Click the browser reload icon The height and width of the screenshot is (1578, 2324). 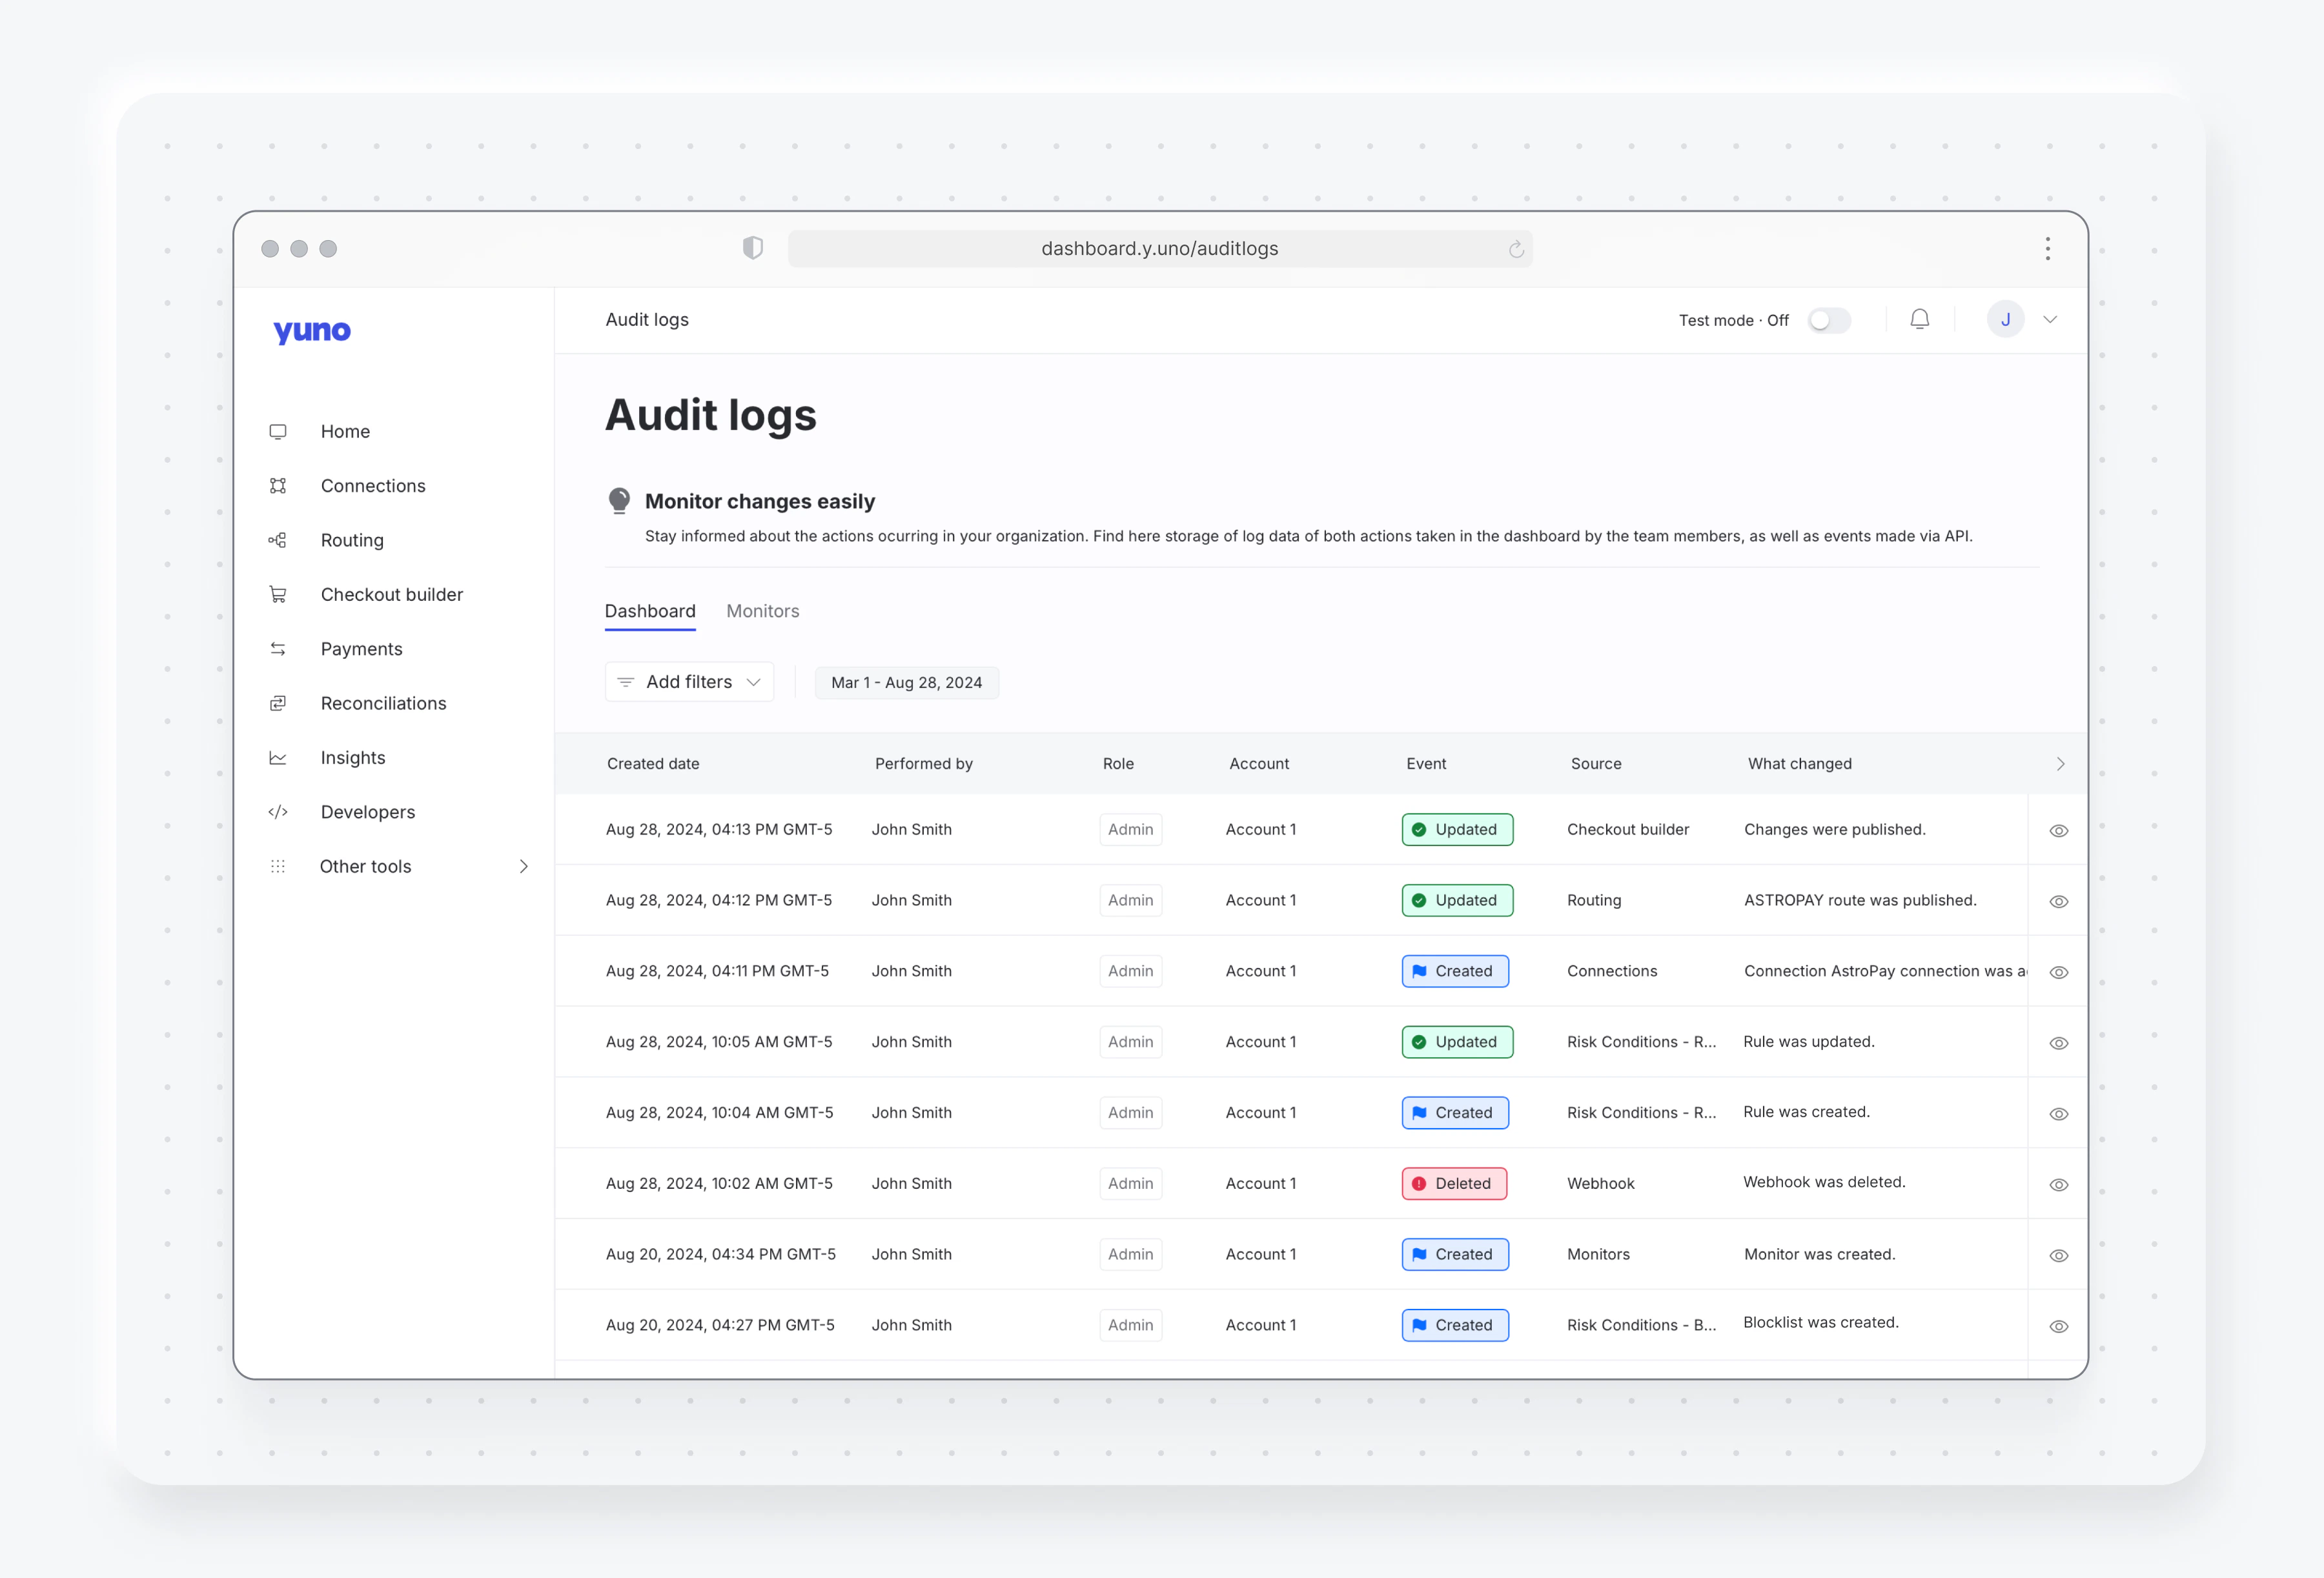tap(1516, 249)
